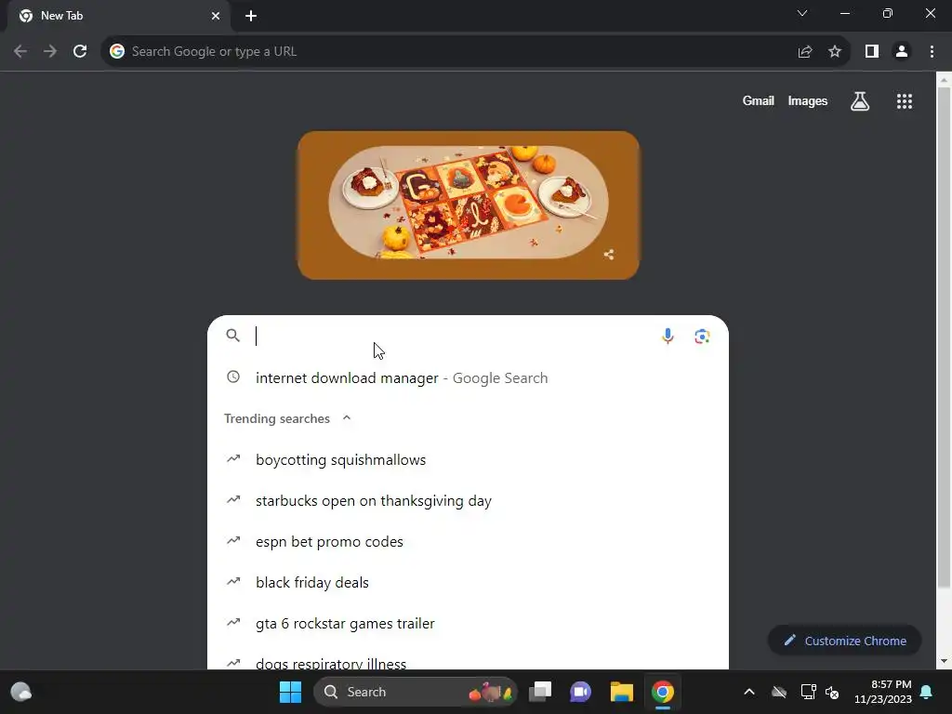Image resolution: width=952 pixels, height=714 pixels.
Task: Click the browser forward arrow
Action: tap(50, 52)
